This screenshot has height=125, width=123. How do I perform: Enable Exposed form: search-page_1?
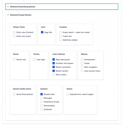pyautogui.click(x=68, y=94)
